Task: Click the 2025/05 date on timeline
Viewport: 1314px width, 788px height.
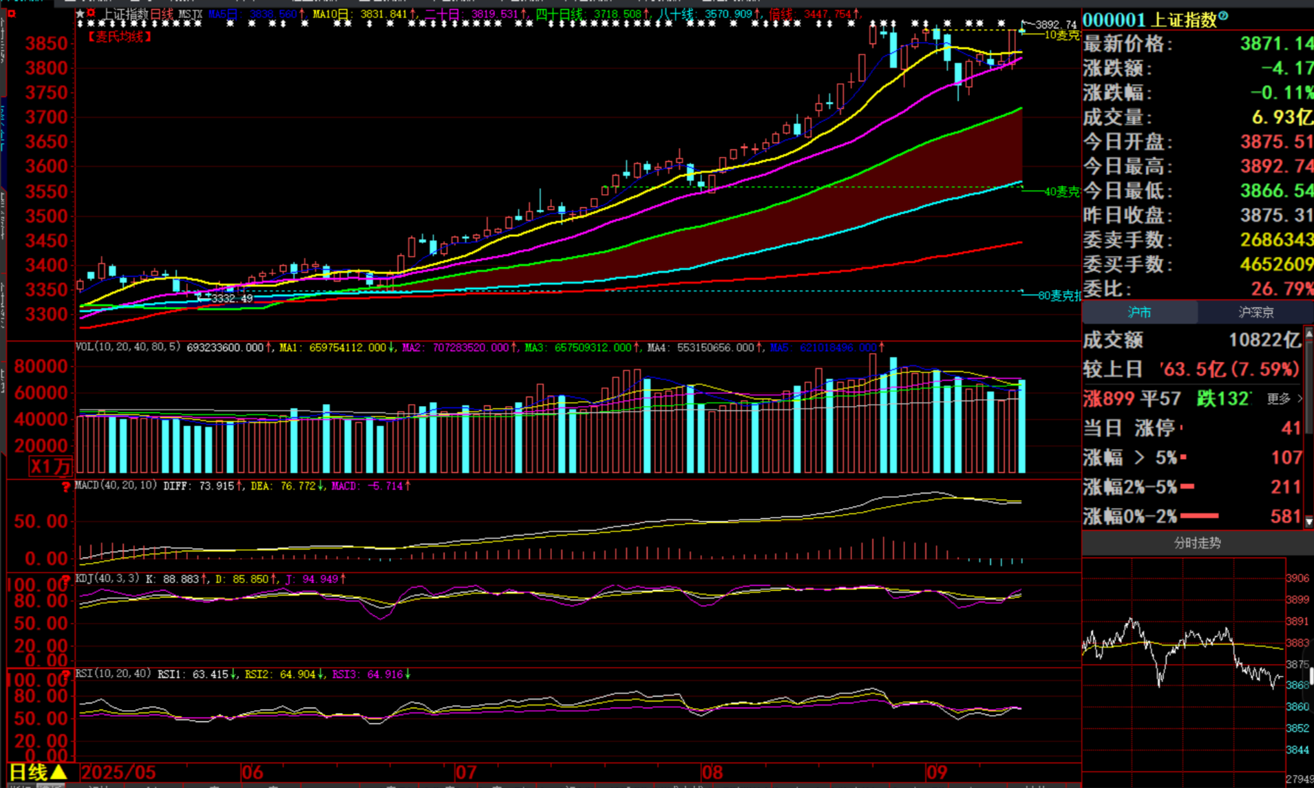Action: [x=118, y=772]
